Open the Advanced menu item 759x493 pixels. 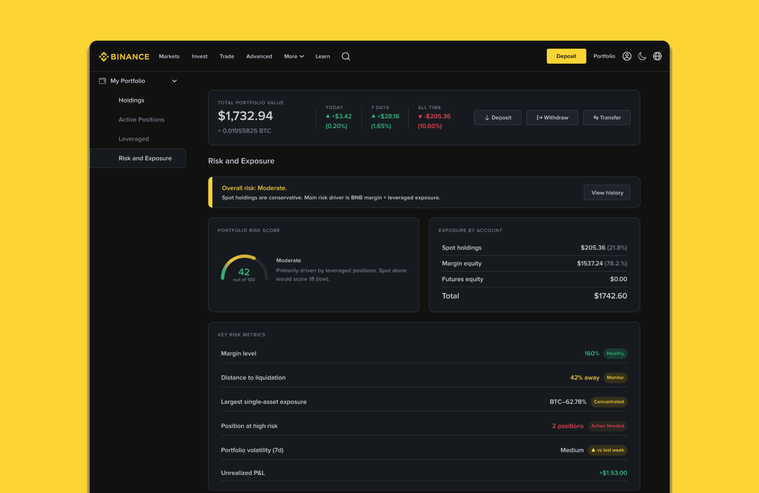(259, 57)
